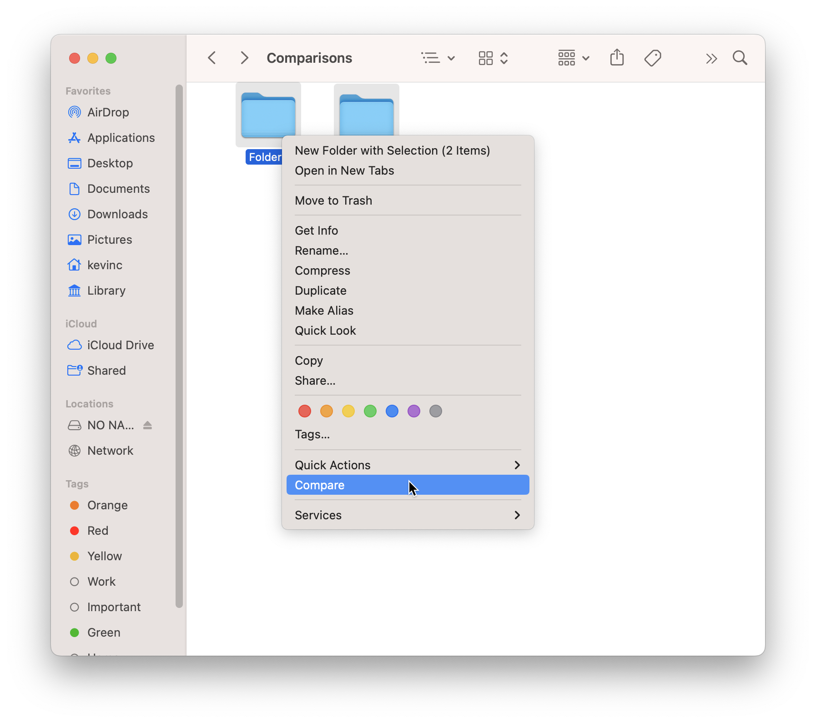Open Pictures in the sidebar

tap(100, 240)
